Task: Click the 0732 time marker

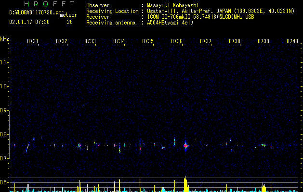Action: click(x=62, y=41)
